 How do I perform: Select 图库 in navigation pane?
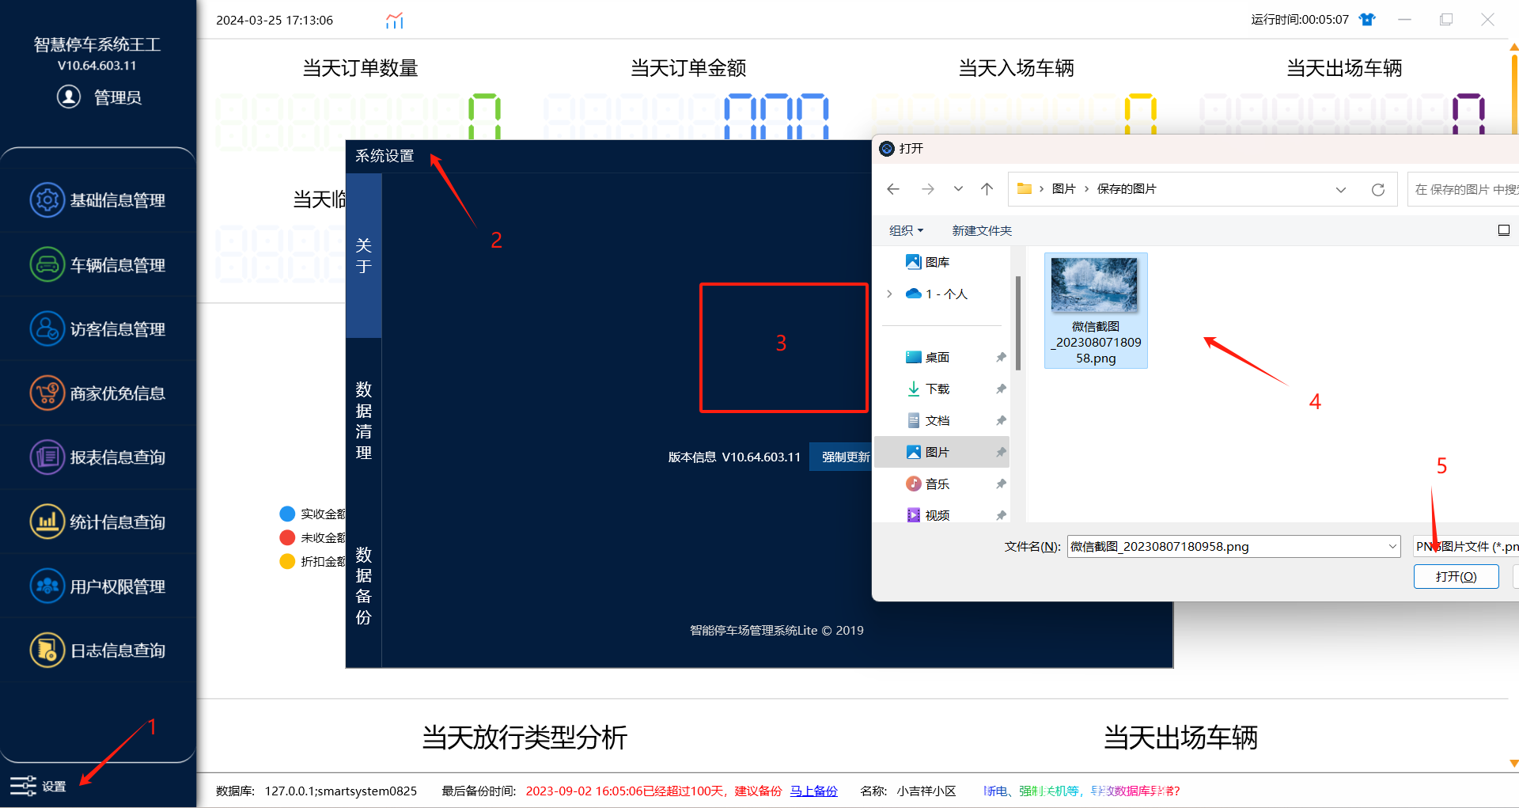927,262
